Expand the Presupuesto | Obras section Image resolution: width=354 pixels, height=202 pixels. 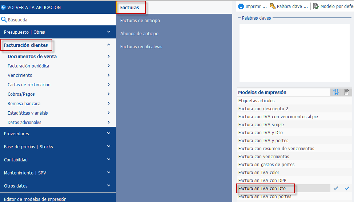[58, 32]
